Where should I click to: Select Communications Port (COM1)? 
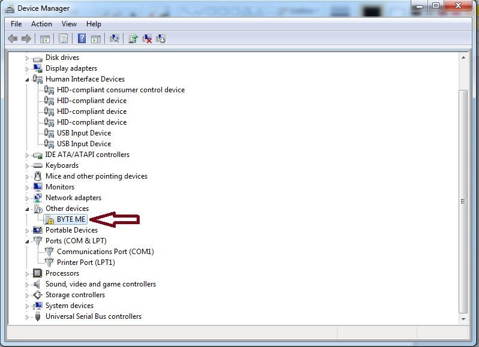[x=105, y=252]
